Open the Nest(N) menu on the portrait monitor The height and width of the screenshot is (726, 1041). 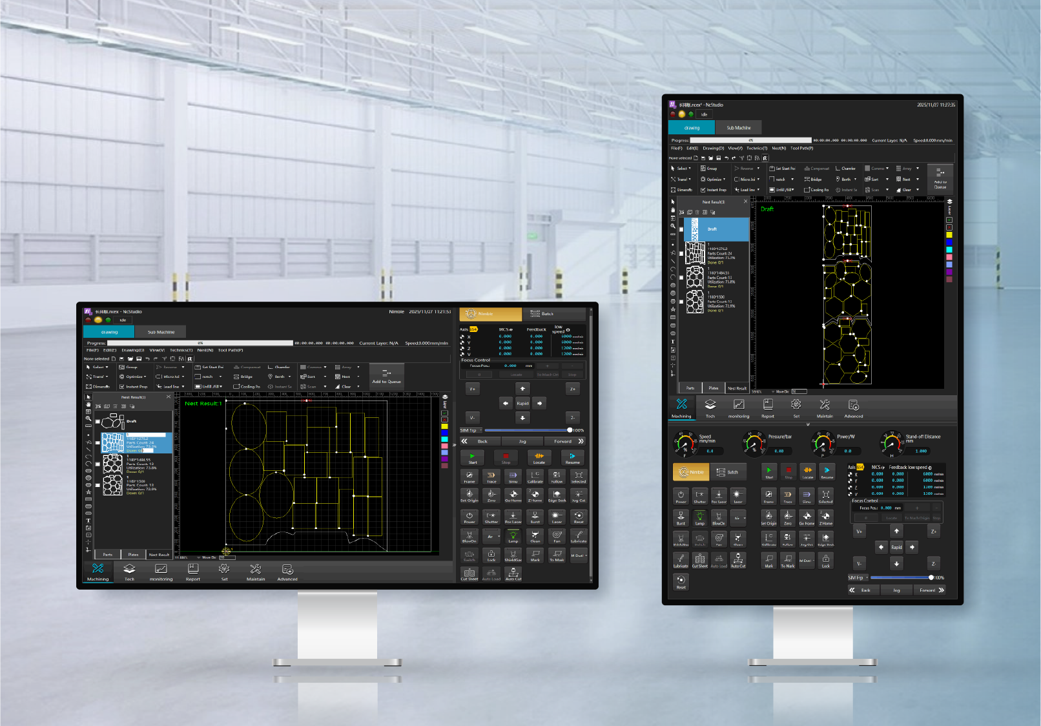[x=779, y=149]
